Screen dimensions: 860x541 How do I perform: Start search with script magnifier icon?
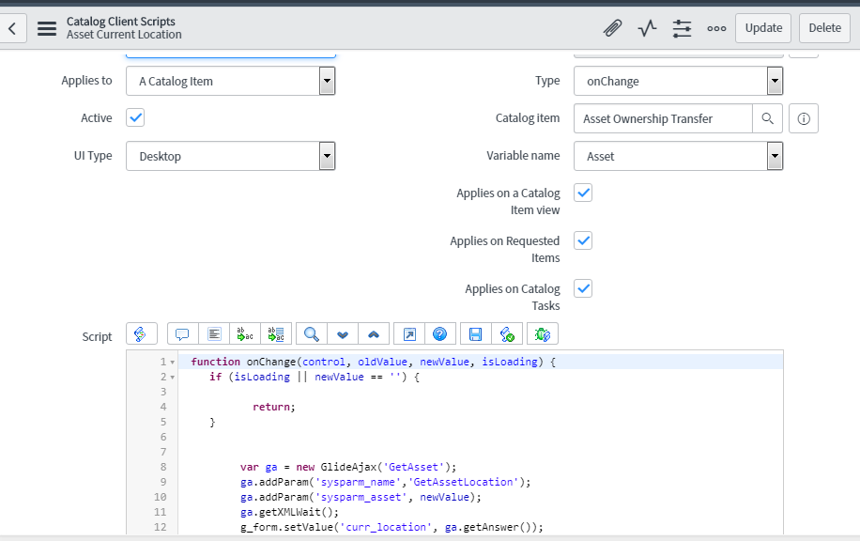[x=312, y=333]
